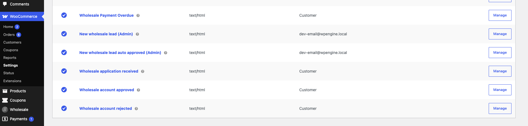Open the Coupons submenu under WooCommerce
Image resolution: width=528 pixels, height=126 pixels.
pos(11,50)
